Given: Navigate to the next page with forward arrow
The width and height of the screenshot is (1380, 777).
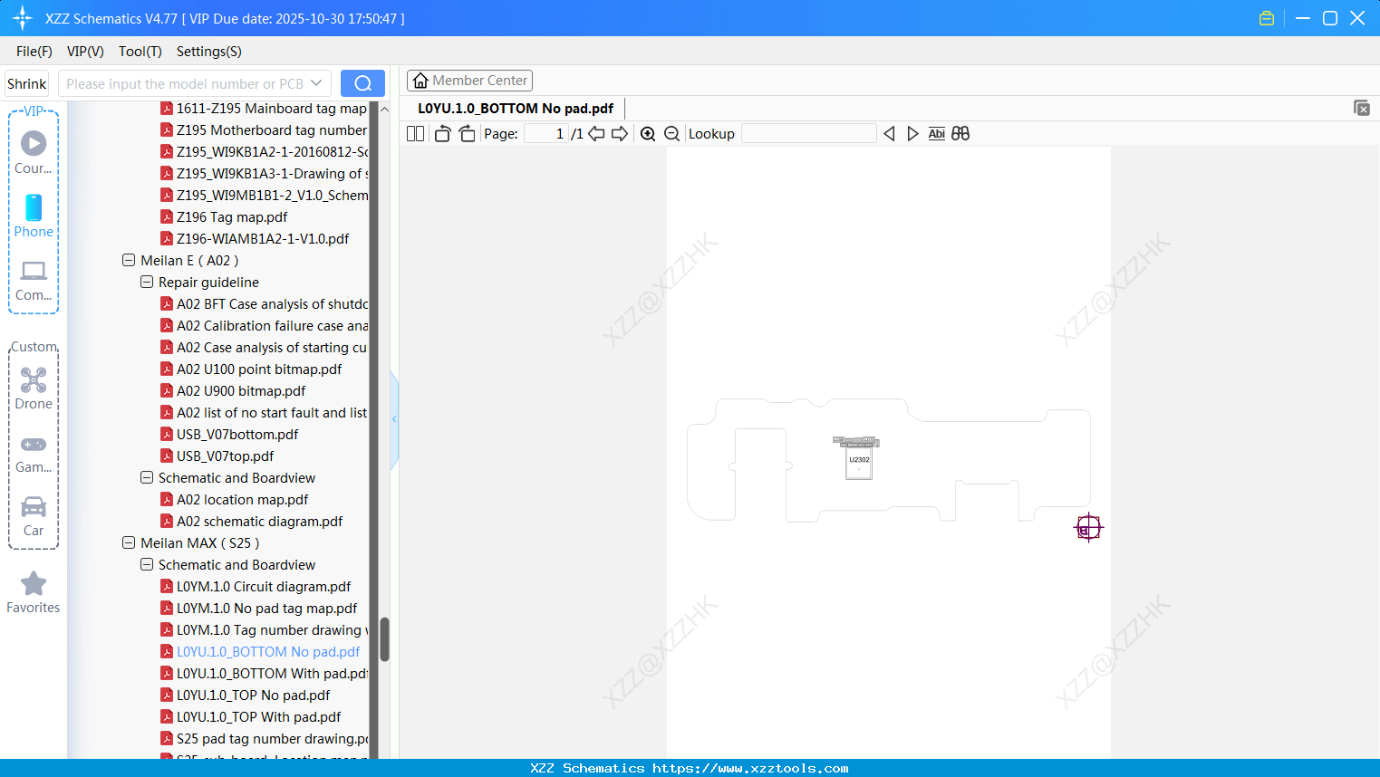Looking at the screenshot, I should [620, 133].
